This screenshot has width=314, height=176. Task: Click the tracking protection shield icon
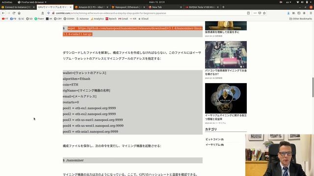pos(49,13)
